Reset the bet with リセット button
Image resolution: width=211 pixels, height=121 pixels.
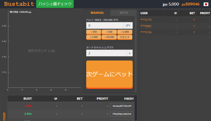tap(125, 37)
